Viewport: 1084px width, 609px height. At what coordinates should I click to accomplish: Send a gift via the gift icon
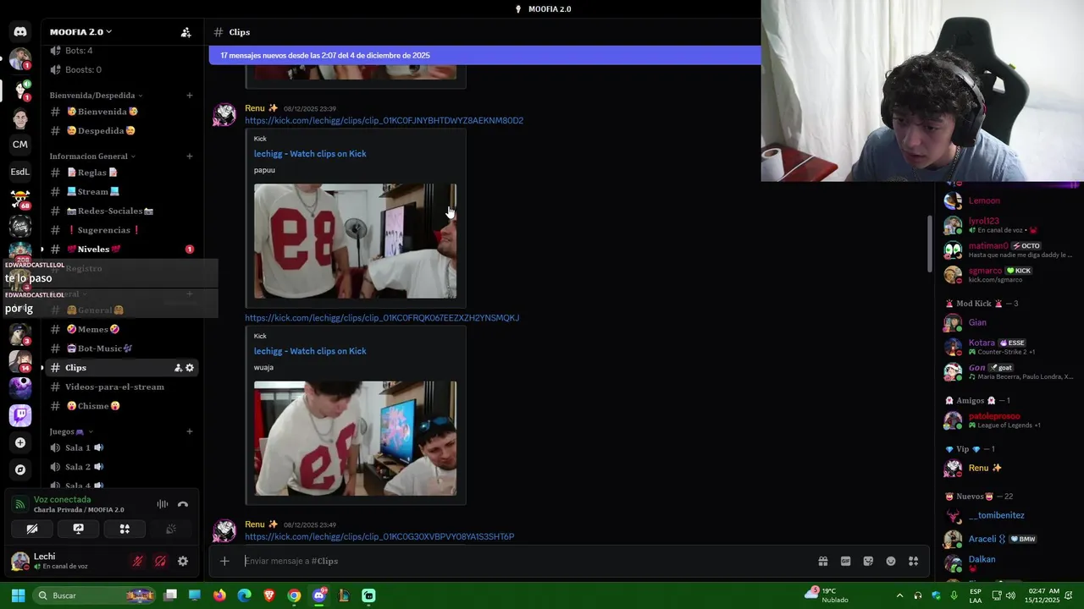click(x=822, y=561)
